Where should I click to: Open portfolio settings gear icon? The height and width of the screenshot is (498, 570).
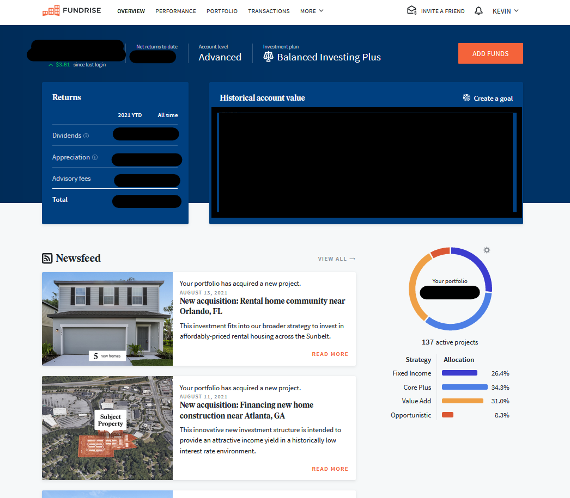point(487,250)
